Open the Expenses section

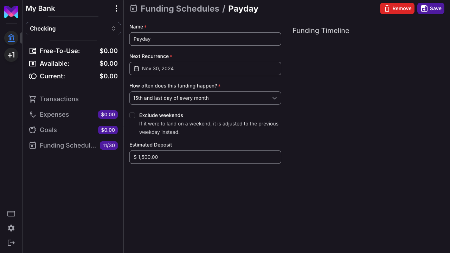(x=54, y=115)
